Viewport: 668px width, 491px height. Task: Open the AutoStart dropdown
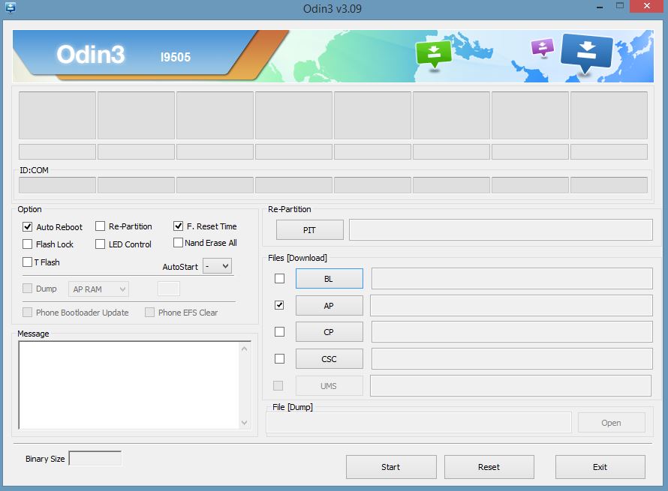point(217,266)
